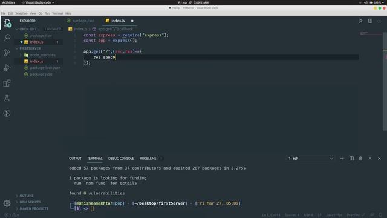The image size is (387, 218).
Task: Click the clock showing Fri Mar 27
Action: pos(193,2)
